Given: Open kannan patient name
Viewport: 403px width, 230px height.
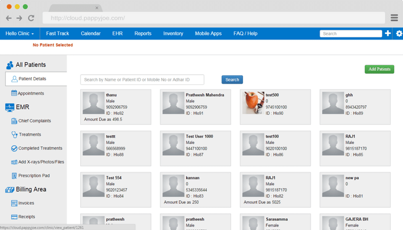Looking at the screenshot, I should [193, 178].
